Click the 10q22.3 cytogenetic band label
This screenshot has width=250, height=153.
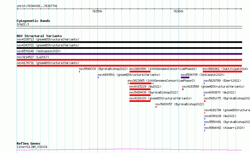[23, 24]
